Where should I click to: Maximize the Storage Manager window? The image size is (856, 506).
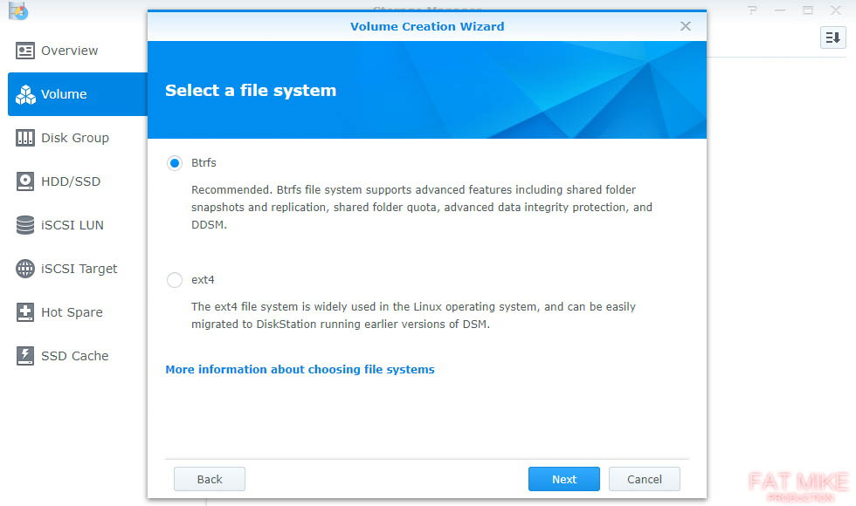tap(808, 10)
